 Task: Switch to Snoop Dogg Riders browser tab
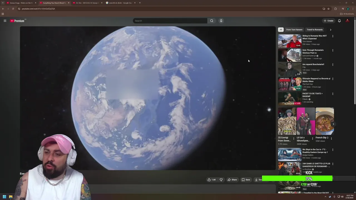[x=21, y=3]
